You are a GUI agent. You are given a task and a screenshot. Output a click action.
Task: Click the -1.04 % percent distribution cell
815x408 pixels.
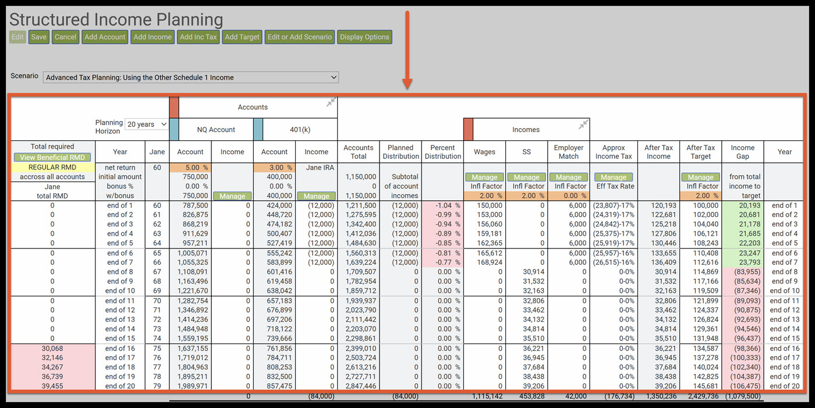click(442, 205)
